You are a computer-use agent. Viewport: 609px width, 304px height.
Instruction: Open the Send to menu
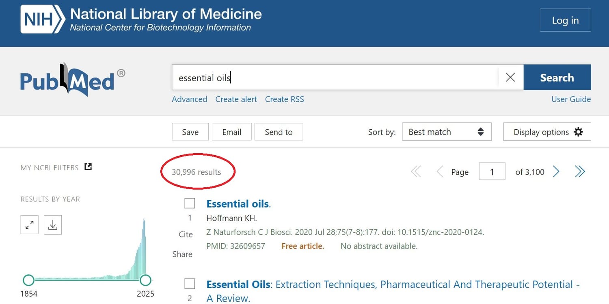coord(279,132)
